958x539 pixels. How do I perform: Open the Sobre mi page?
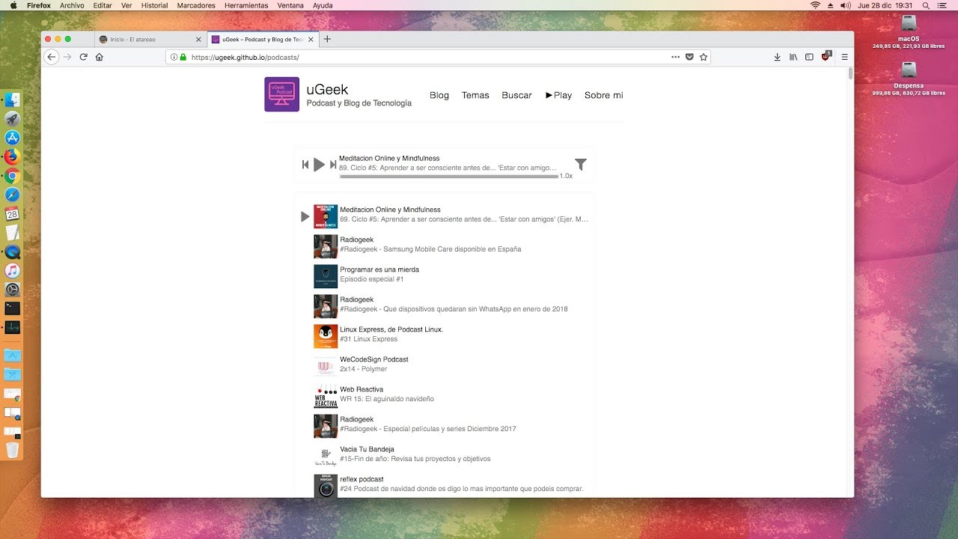point(603,95)
